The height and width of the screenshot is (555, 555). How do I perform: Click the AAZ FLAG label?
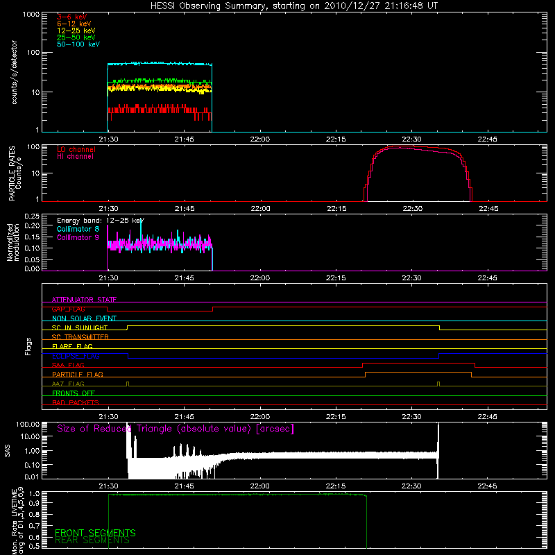tap(68, 384)
